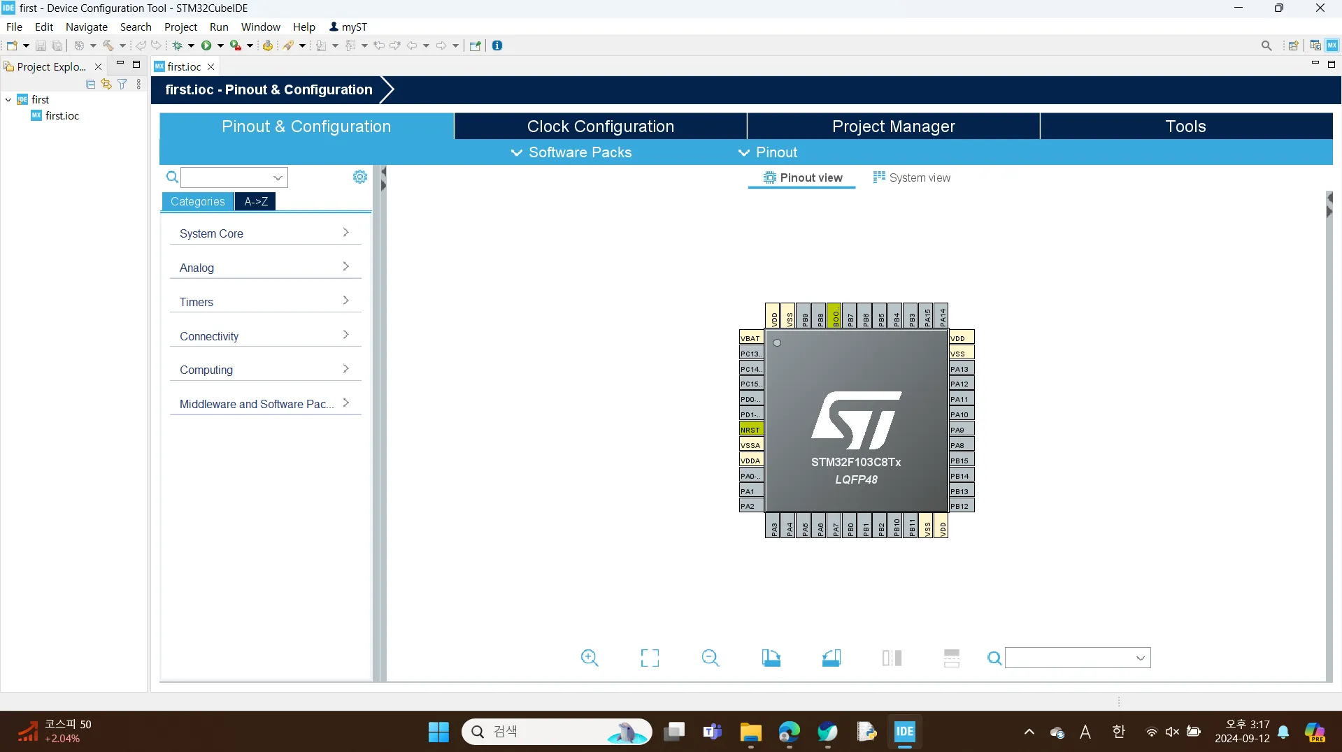Click the Pin Editor toolbar icon
The image size is (1342, 752).
click(476, 46)
